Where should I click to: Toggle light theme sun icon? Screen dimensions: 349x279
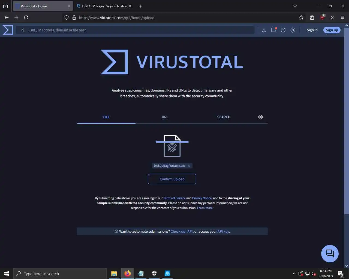click(293, 30)
